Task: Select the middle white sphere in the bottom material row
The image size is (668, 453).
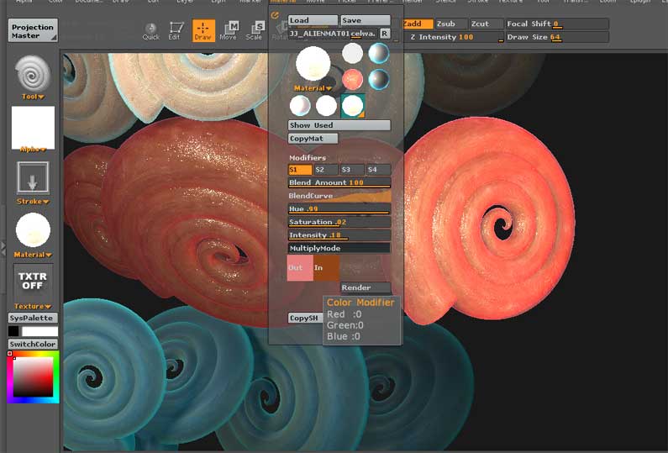Action: point(326,105)
